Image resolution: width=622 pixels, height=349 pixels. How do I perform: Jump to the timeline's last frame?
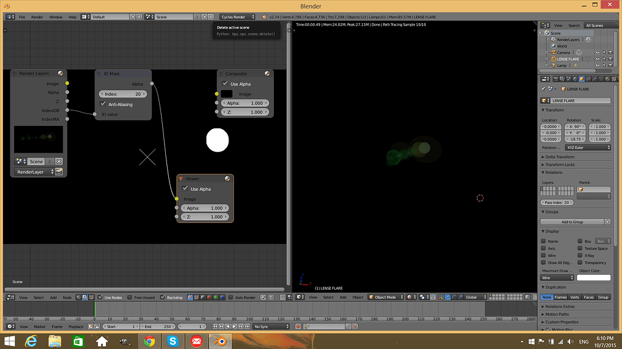point(247,327)
